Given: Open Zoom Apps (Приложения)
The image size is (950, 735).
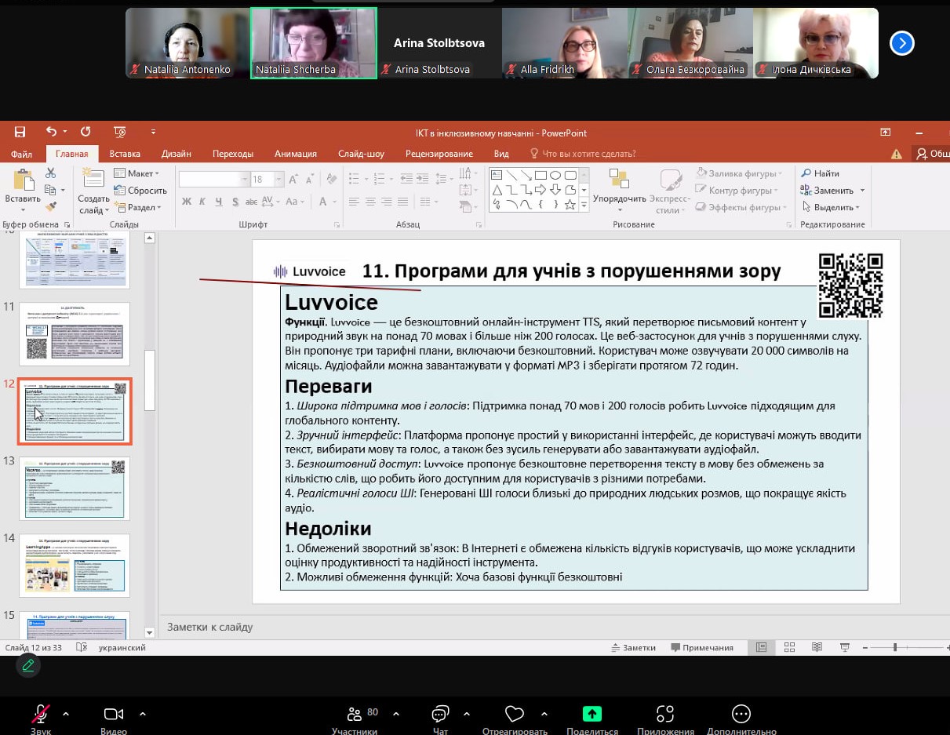Looking at the screenshot, I should pyautogui.click(x=665, y=719).
